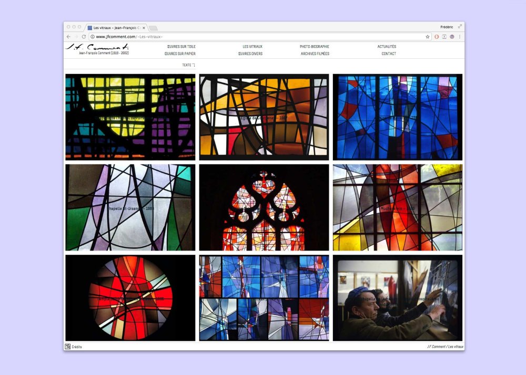Open the yellow and purple stained glass thumbnail
This screenshot has height=375, width=526.
click(x=130, y=117)
